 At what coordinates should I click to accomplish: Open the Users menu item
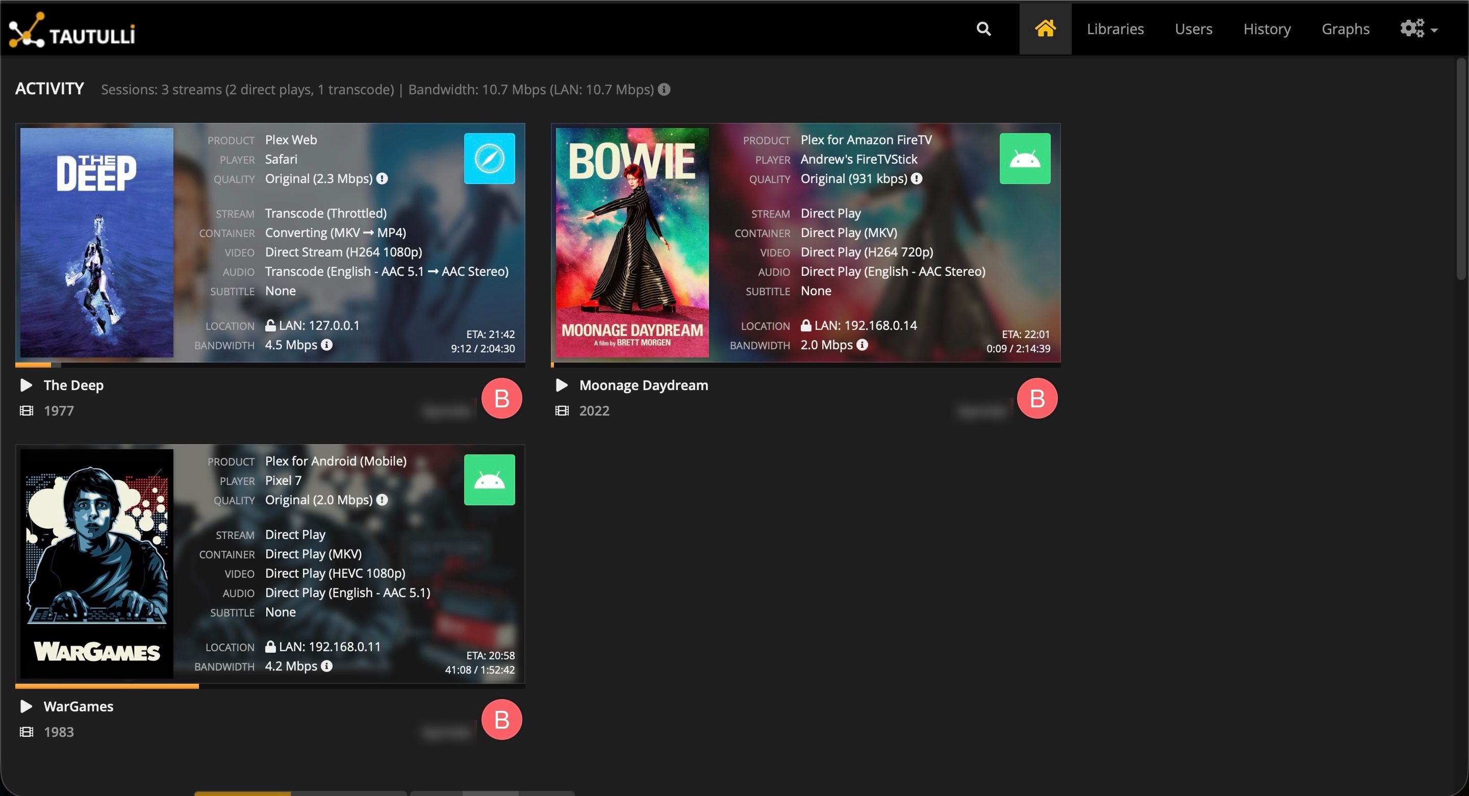click(1193, 29)
